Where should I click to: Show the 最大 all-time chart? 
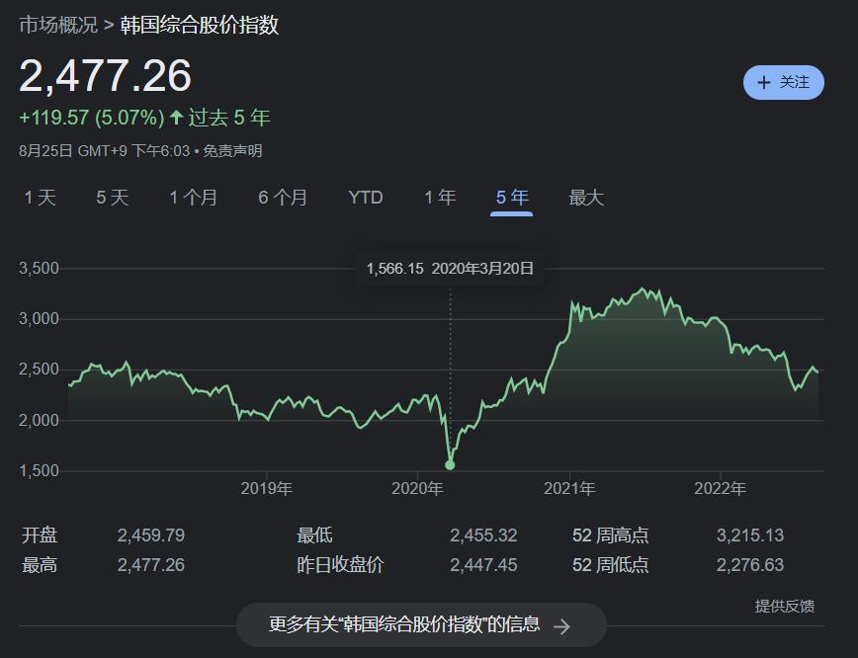(585, 198)
